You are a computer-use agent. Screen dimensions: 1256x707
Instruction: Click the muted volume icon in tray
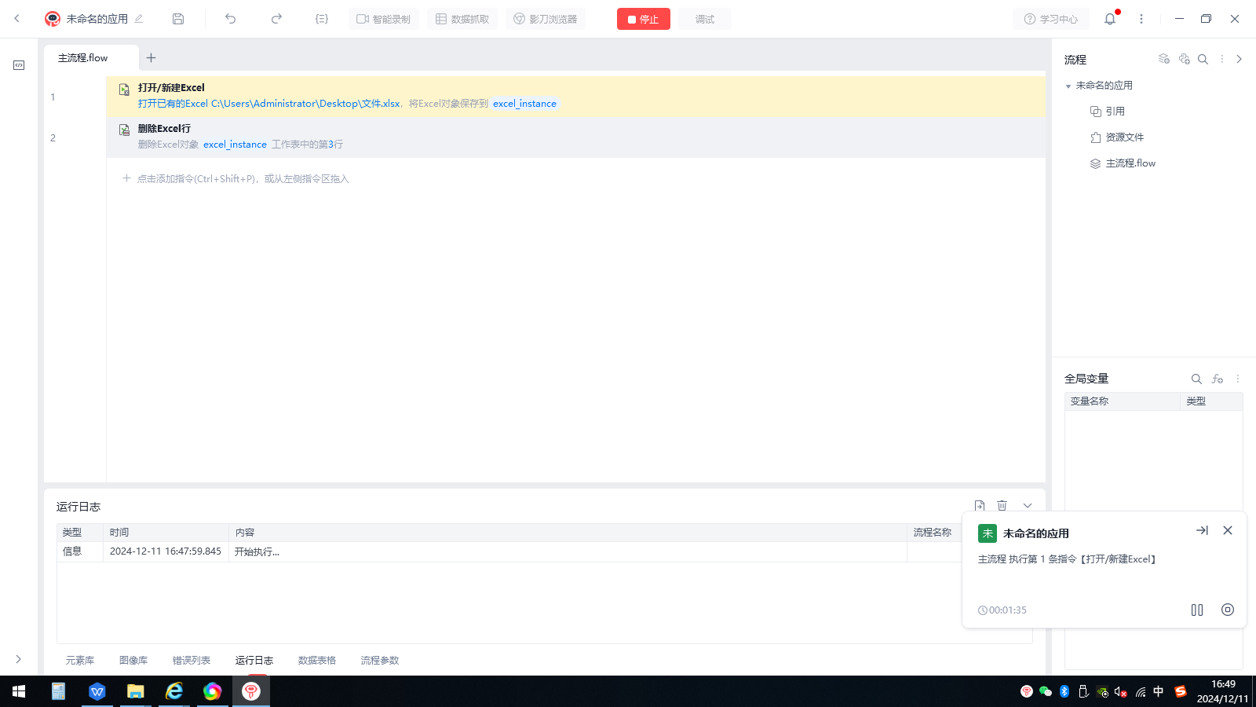pyautogui.click(x=1121, y=691)
